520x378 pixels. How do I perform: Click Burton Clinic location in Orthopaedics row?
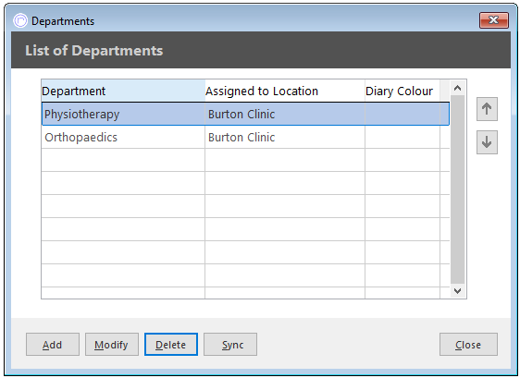pyautogui.click(x=241, y=137)
